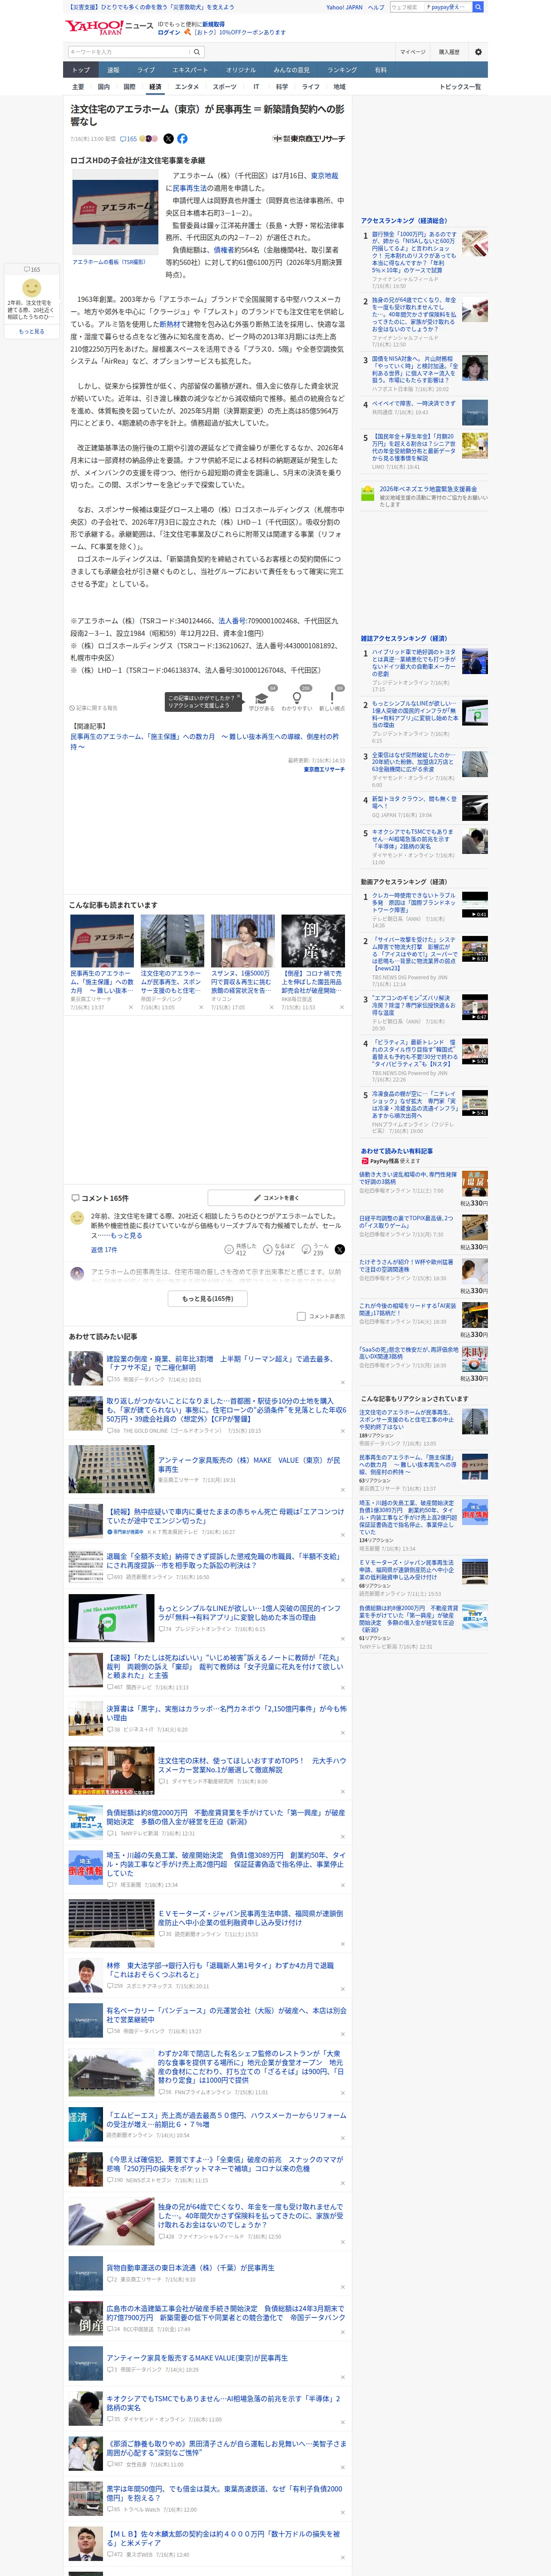Click コメントを書く button
This screenshot has width=551, height=2576.
276,1197
